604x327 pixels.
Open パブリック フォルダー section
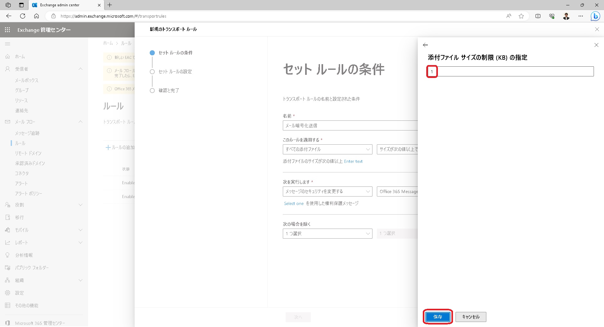pyautogui.click(x=31, y=268)
